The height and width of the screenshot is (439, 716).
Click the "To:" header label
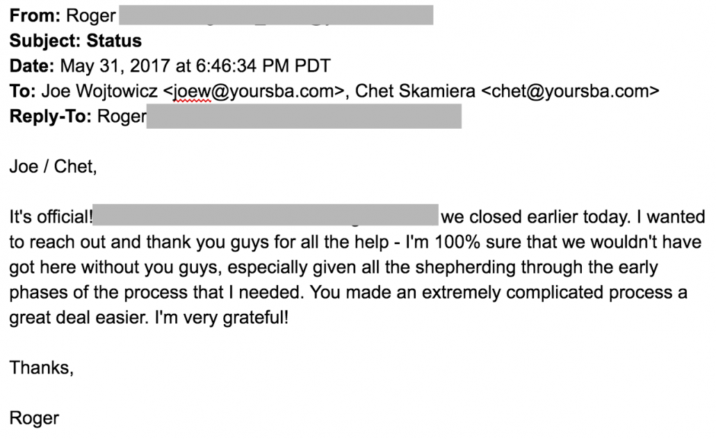pyautogui.click(x=24, y=90)
